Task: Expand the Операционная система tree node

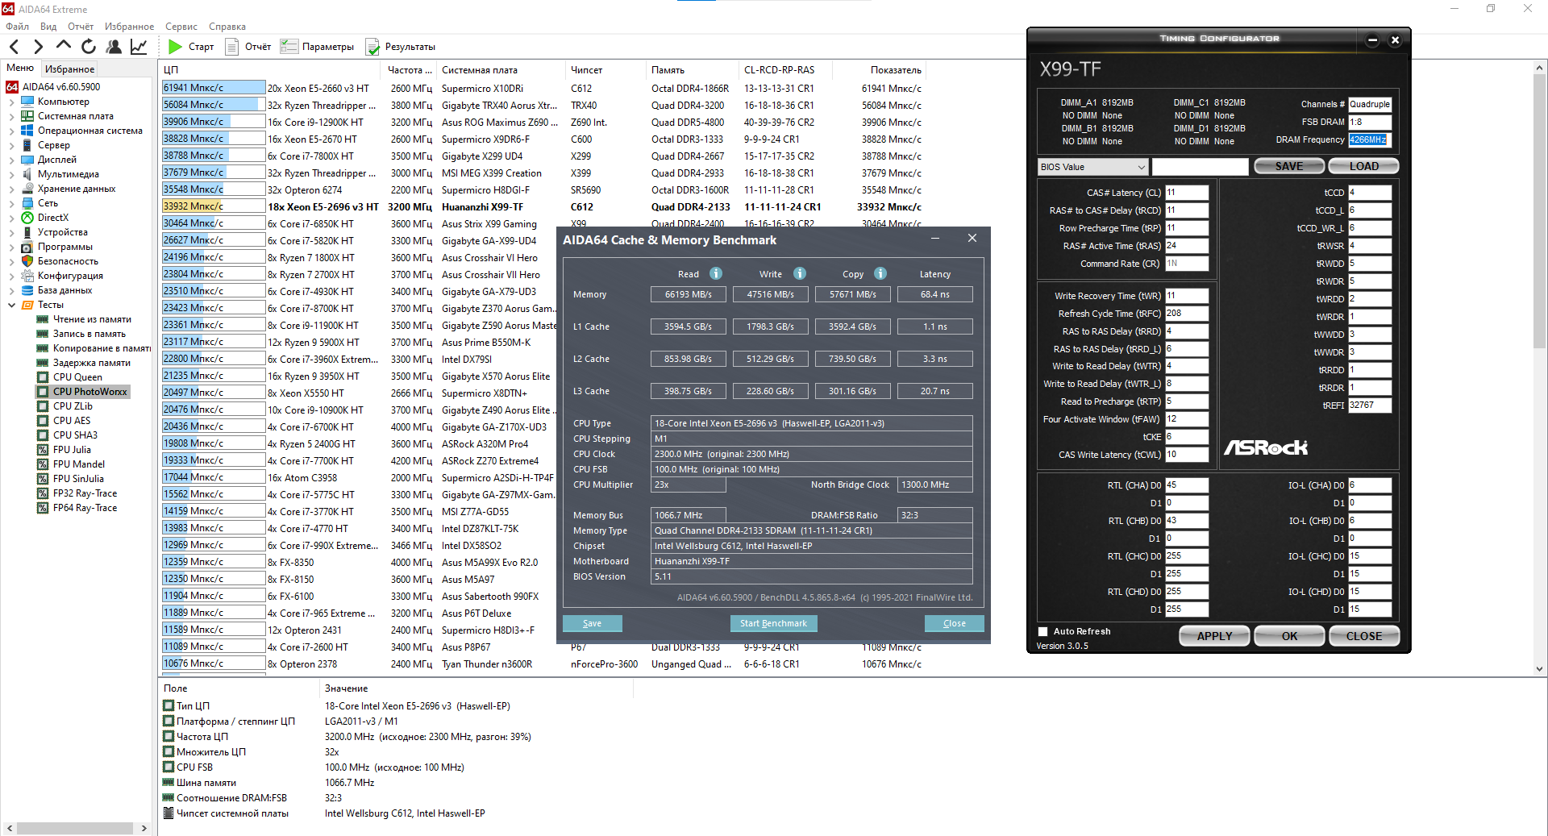Action: [11, 131]
